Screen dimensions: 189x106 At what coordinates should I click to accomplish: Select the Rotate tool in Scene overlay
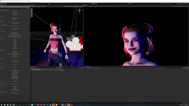coord(32,12)
